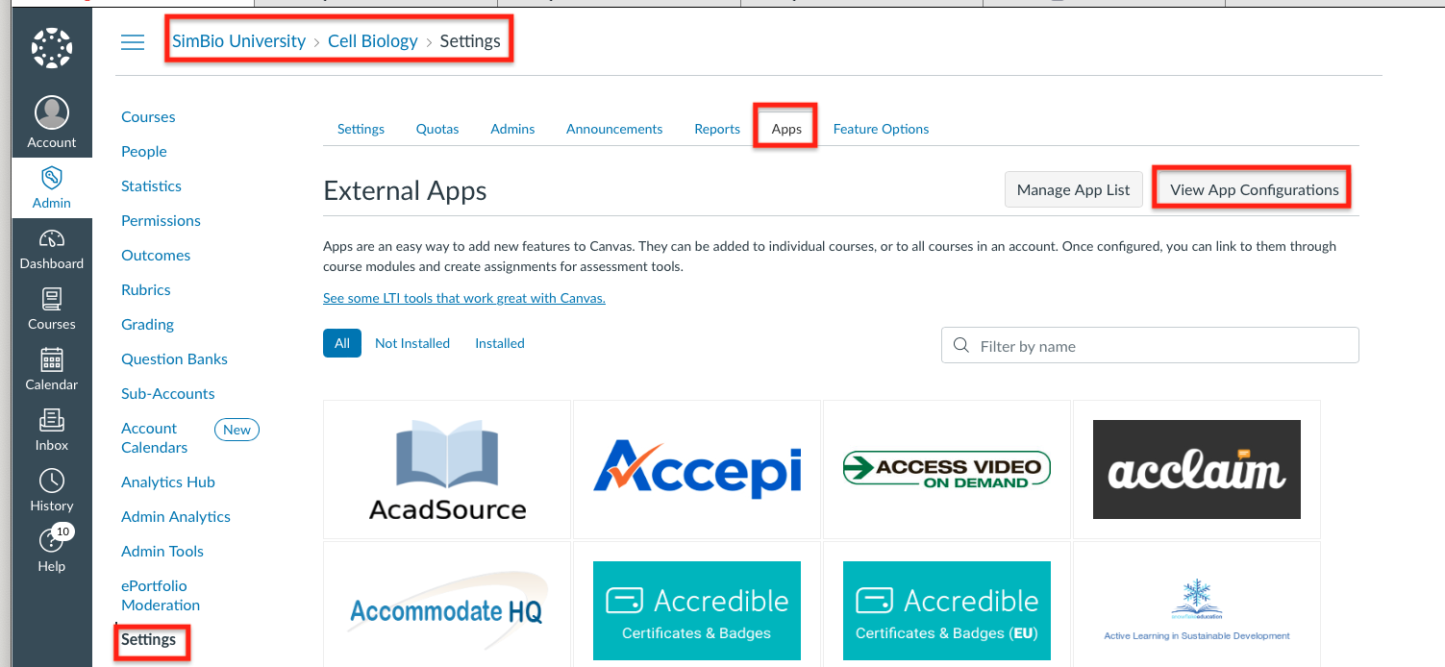The width and height of the screenshot is (1445, 667).
Task: Go to Cell Biology breadcrumb
Action: [x=373, y=41]
